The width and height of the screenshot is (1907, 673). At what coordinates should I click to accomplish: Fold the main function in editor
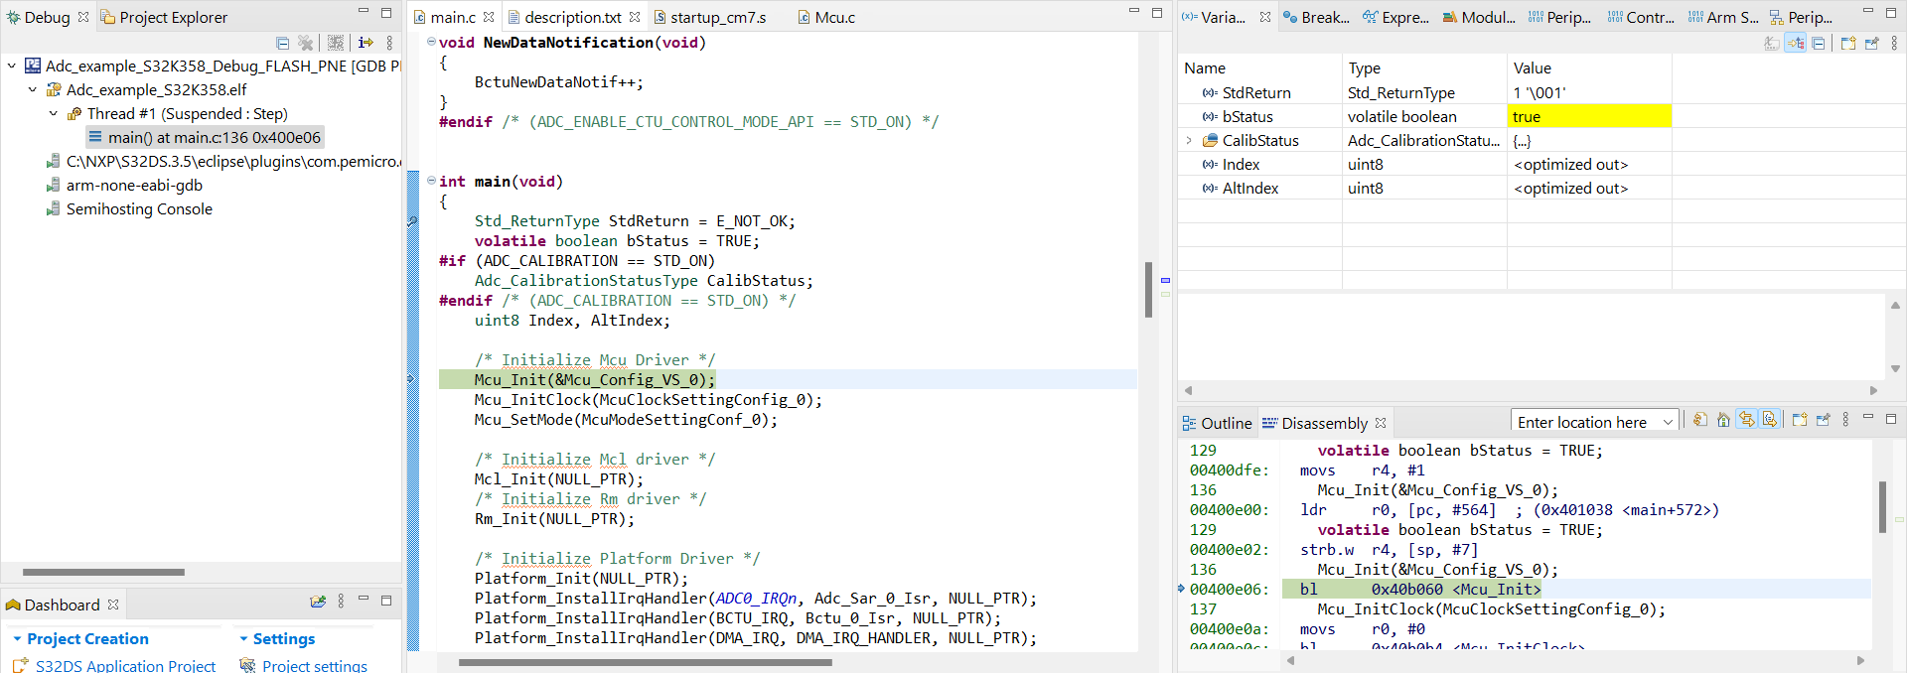431,181
